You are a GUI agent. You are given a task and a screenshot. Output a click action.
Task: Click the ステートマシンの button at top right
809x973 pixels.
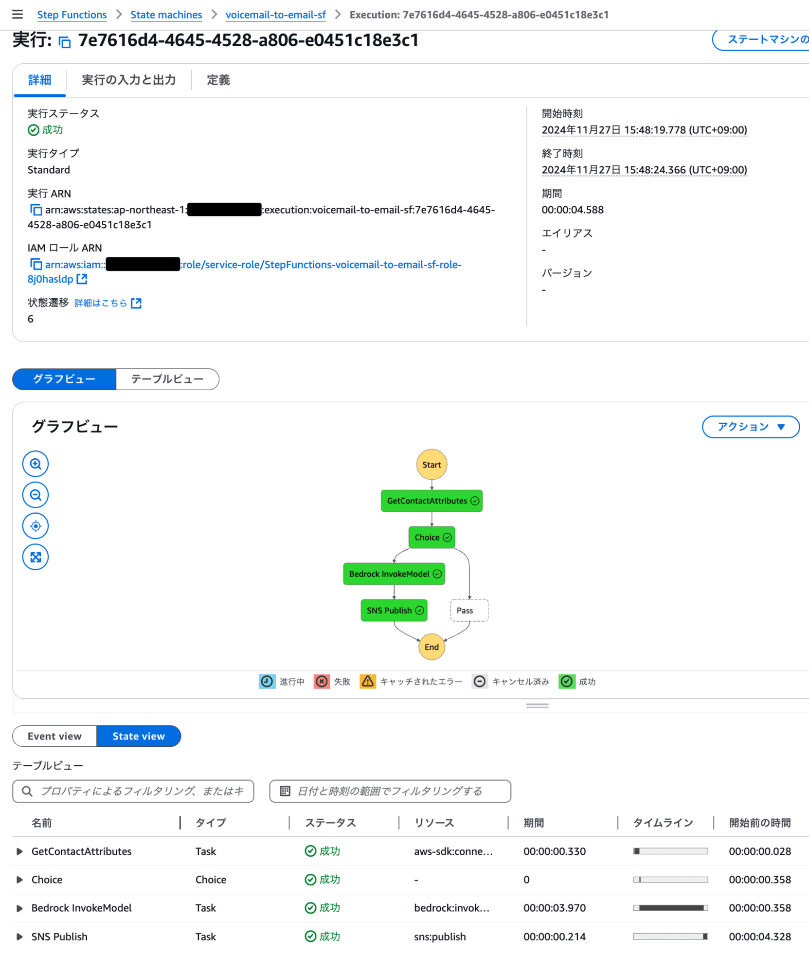[761, 40]
